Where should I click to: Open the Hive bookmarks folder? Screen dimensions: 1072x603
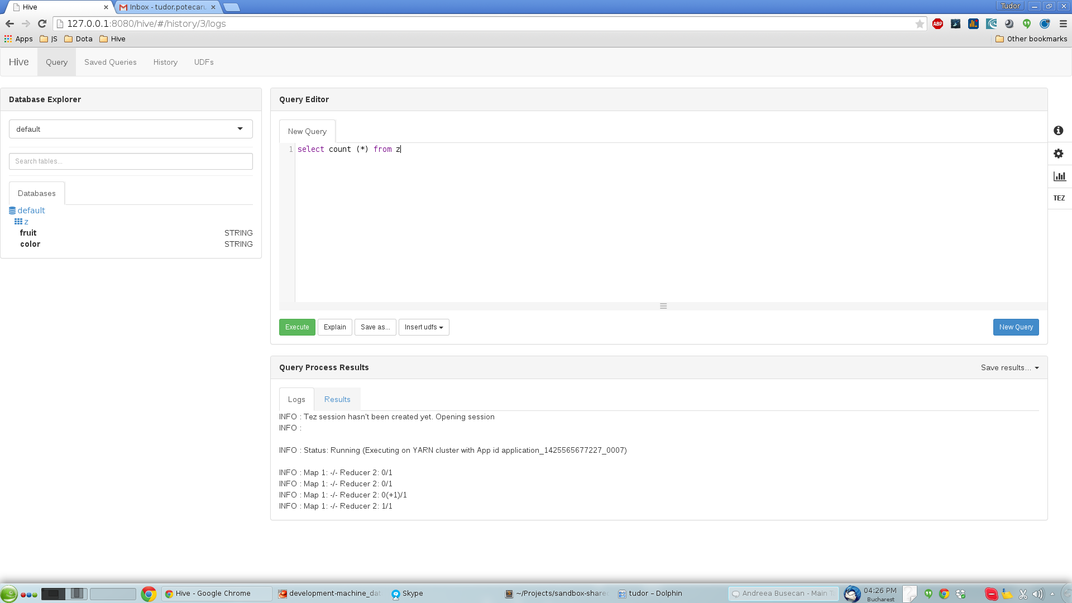pyautogui.click(x=112, y=39)
